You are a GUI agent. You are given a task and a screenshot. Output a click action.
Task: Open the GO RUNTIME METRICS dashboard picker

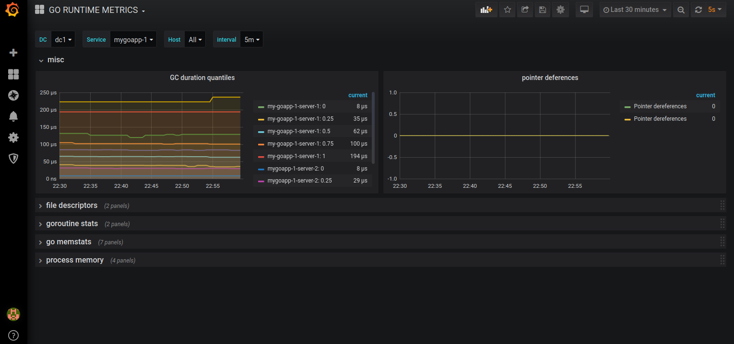(x=97, y=10)
